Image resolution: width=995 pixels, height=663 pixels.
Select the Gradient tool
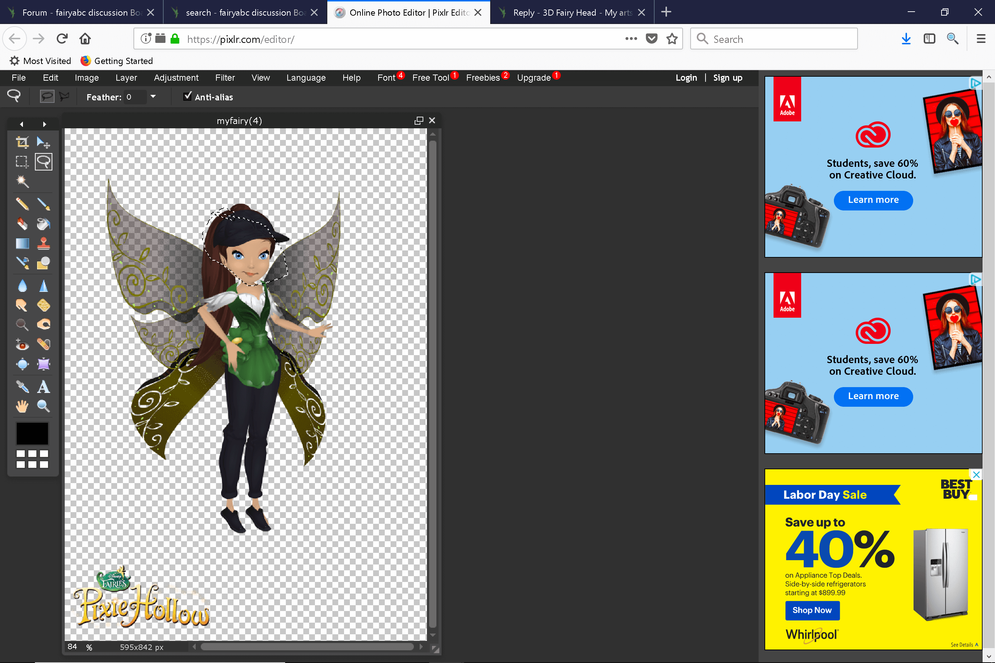click(22, 243)
